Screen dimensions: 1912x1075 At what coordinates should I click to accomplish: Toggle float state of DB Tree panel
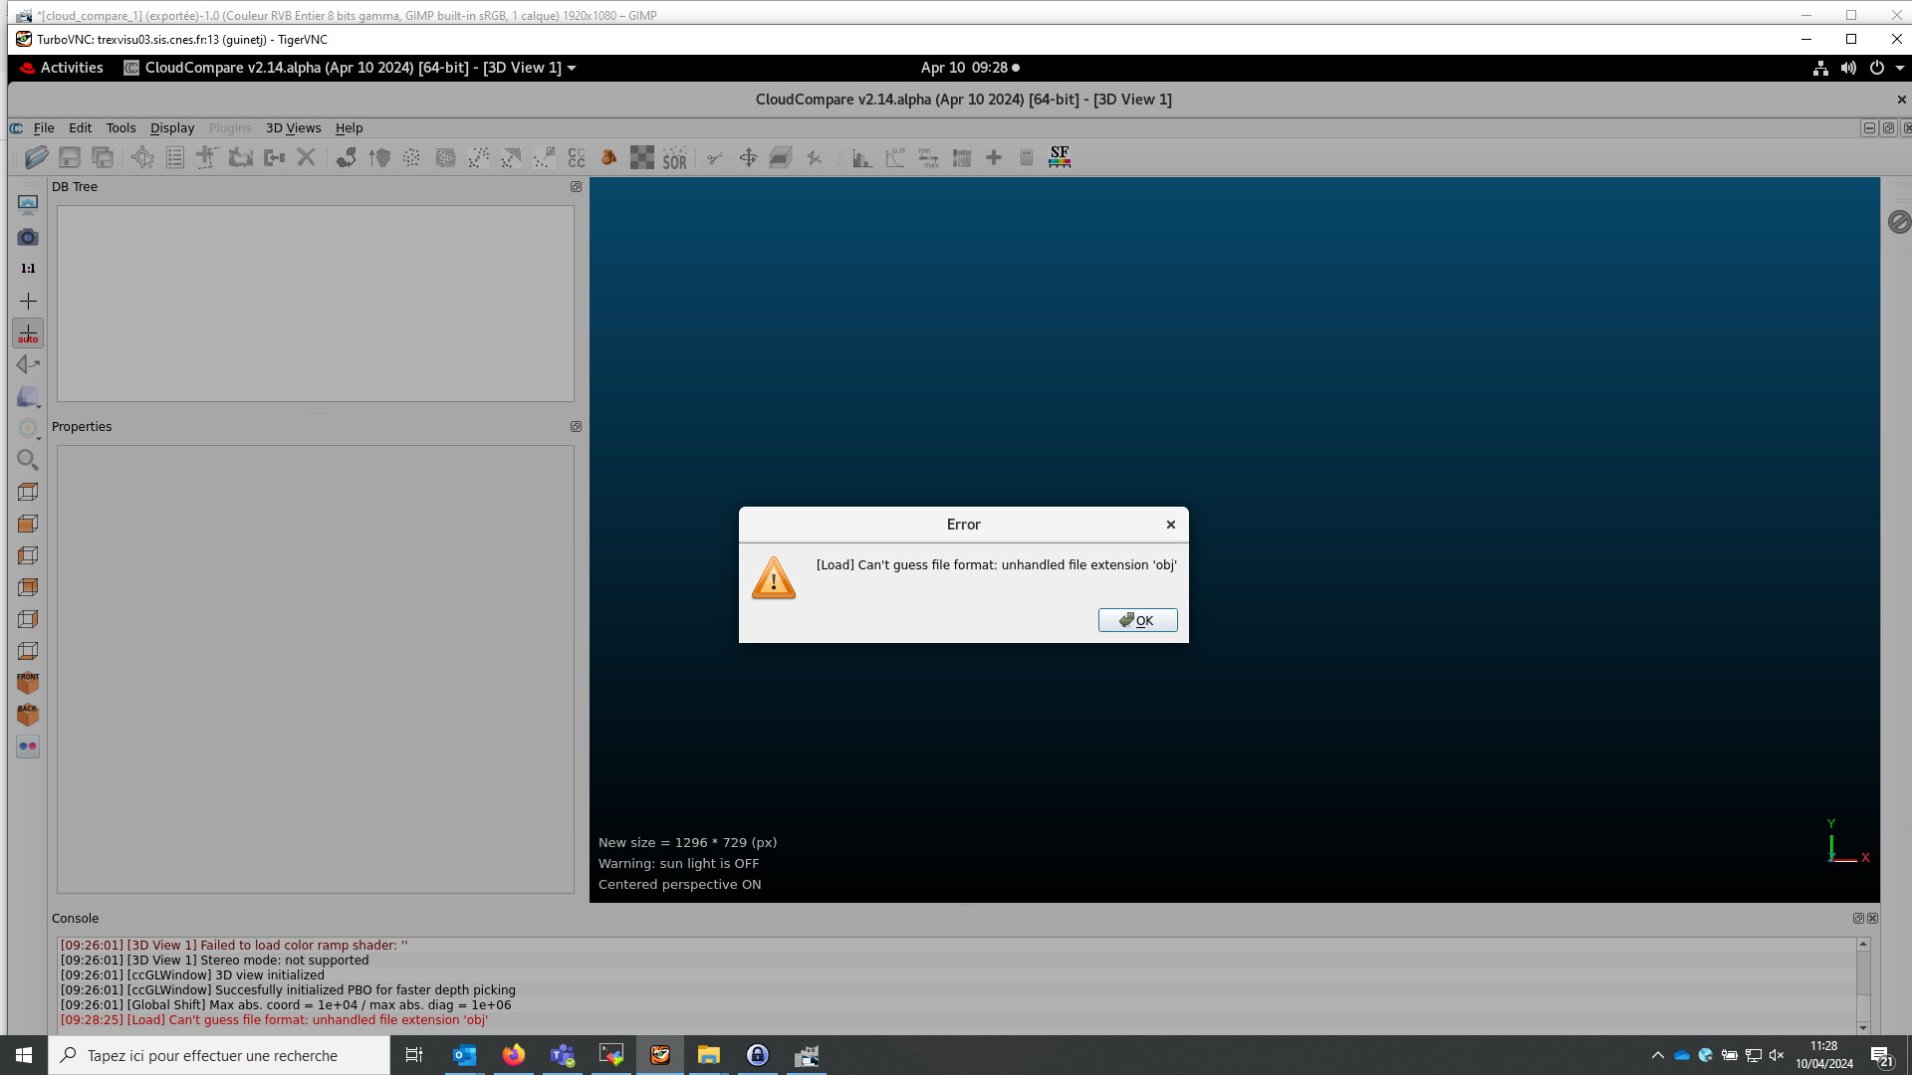pos(576,187)
